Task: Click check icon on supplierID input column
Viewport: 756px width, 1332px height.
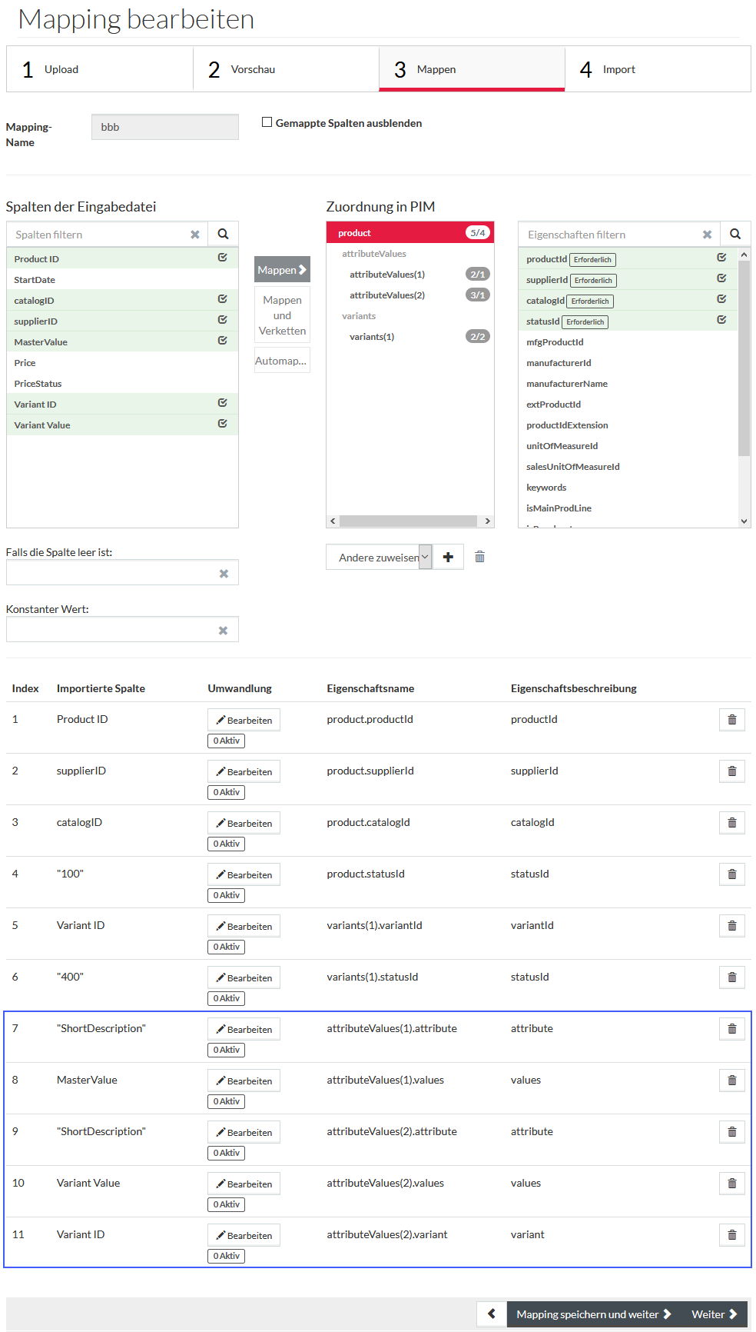Action: (x=222, y=320)
